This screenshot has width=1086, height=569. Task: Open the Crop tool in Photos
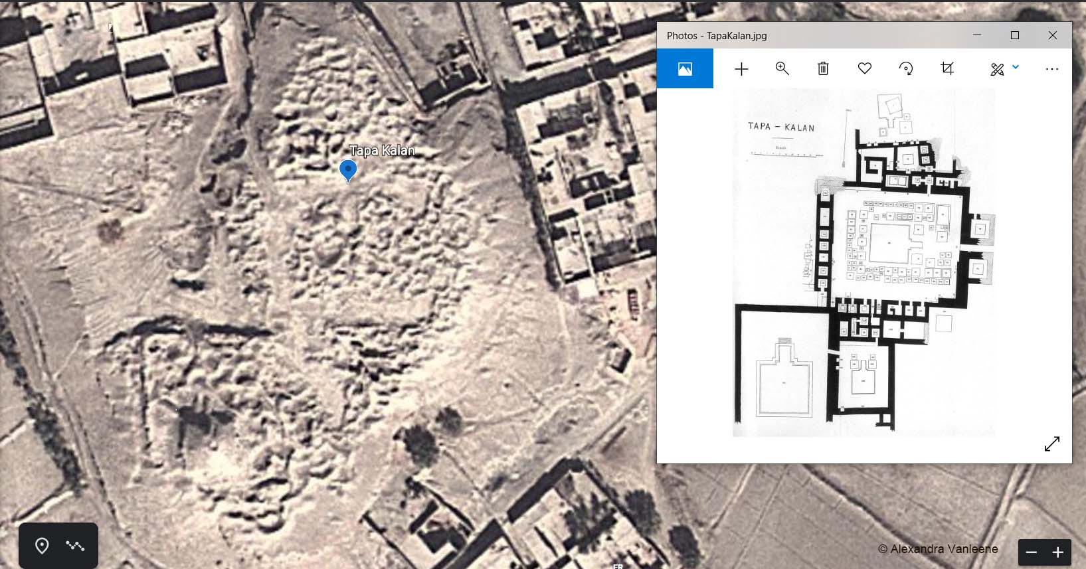pyautogui.click(x=947, y=68)
